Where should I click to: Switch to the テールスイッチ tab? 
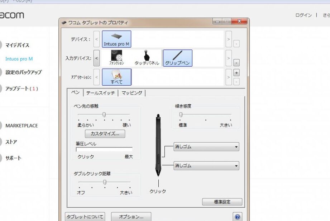[100, 93]
